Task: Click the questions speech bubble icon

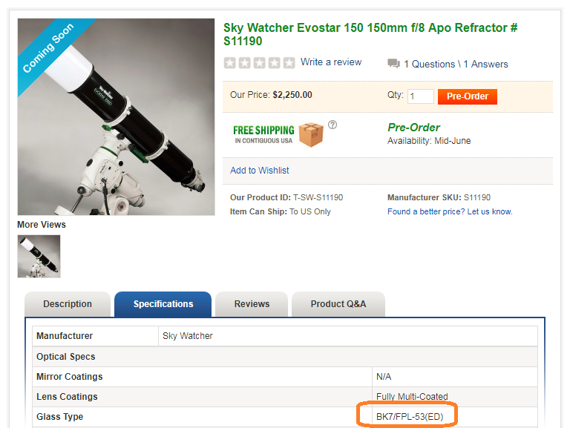Action: pyautogui.click(x=394, y=64)
